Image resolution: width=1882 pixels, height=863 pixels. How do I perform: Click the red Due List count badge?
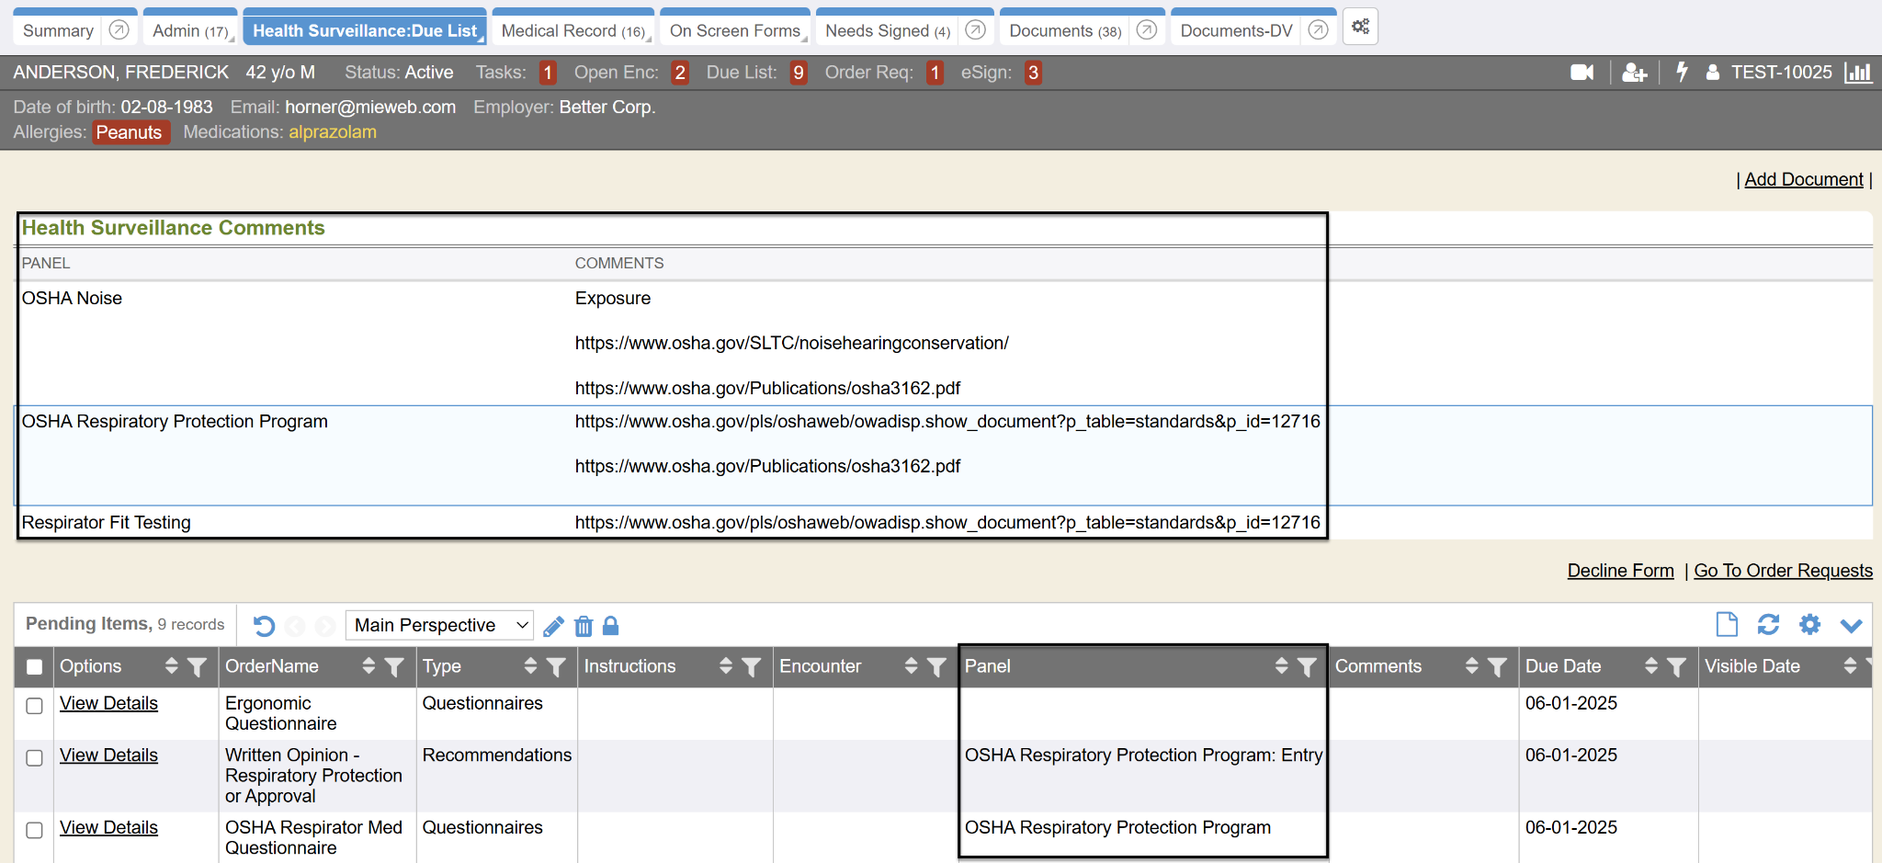(x=799, y=73)
